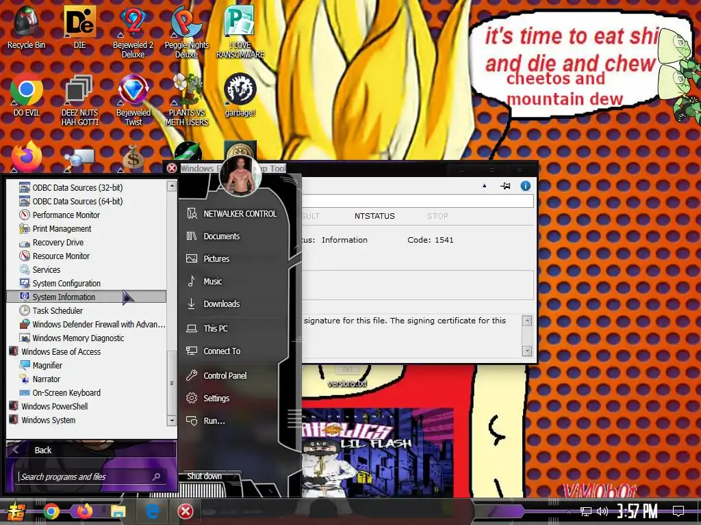Open NETWALKER CONTROL user folder
Screen dimensions: 701x525
pyautogui.click(x=233, y=214)
